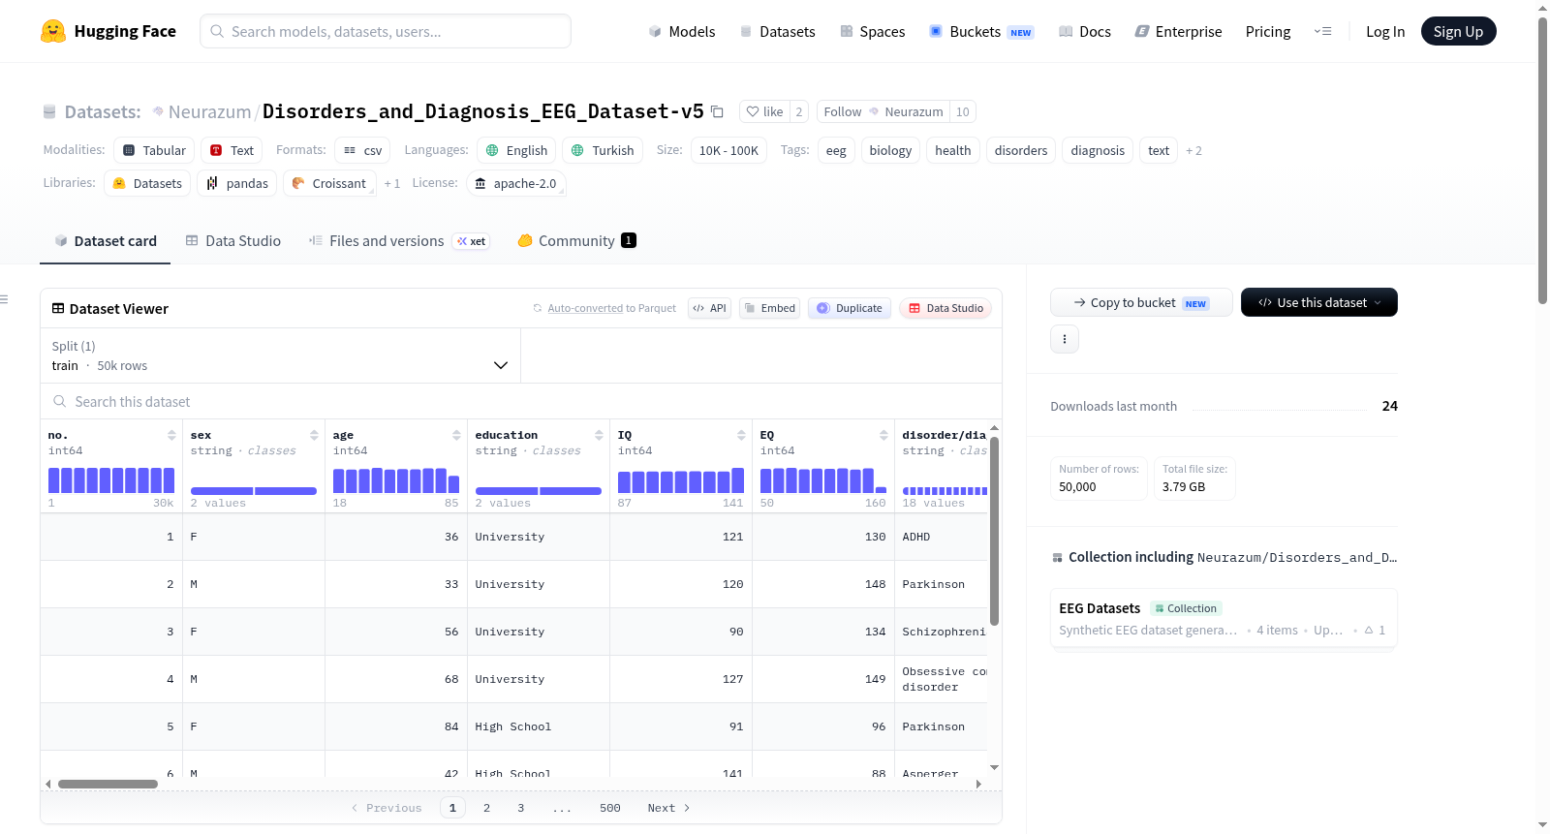
Task: Select the csv format tag
Action: [362, 150]
